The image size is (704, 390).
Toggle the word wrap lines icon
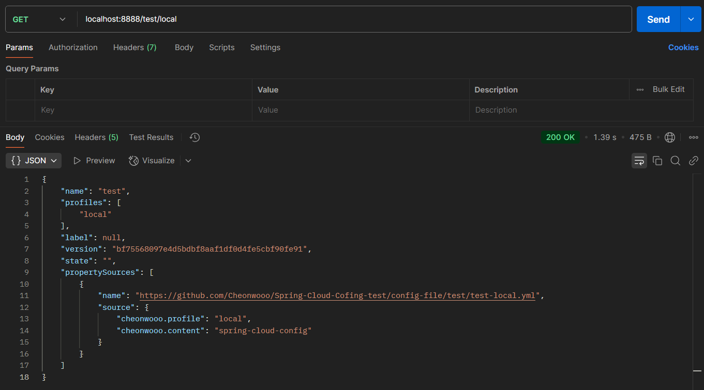639,161
